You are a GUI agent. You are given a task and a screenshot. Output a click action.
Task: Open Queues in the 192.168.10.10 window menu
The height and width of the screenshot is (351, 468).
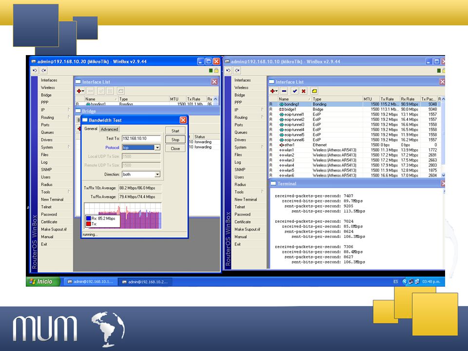click(x=241, y=132)
